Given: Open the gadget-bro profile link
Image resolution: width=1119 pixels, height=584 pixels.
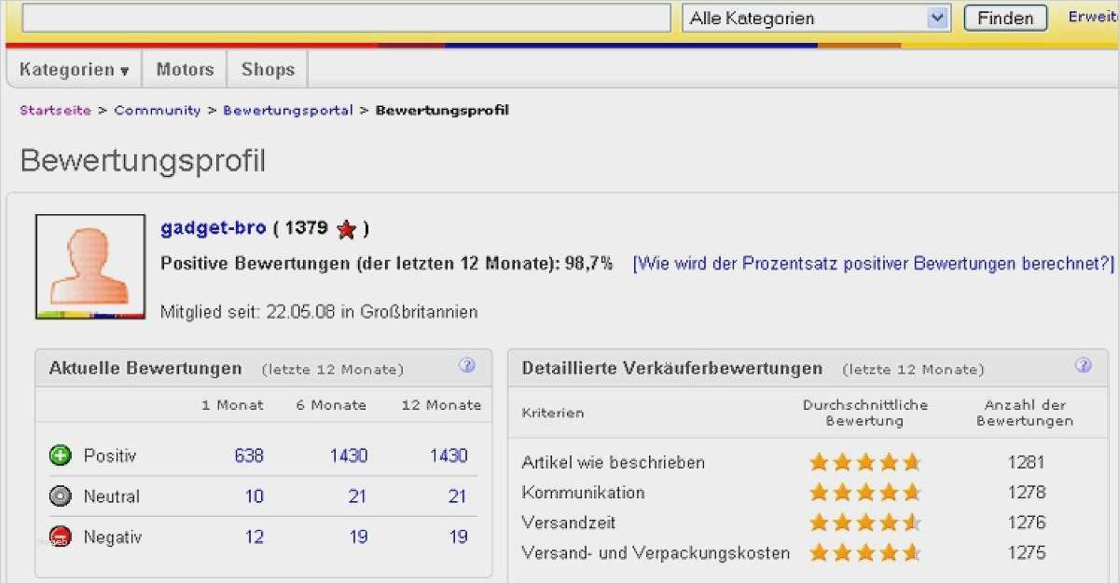Looking at the screenshot, I should [213, 228].
